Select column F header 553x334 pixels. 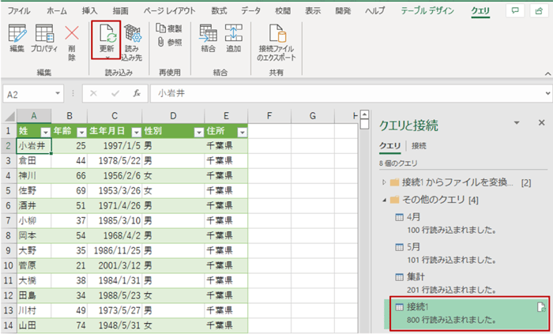click(269, 116)
